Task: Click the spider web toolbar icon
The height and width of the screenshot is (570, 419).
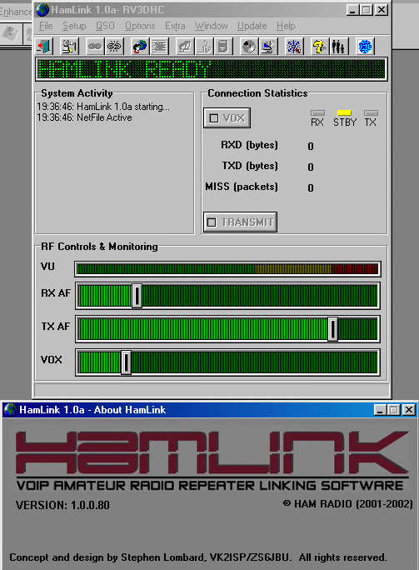Action: [x=294, y=47]
